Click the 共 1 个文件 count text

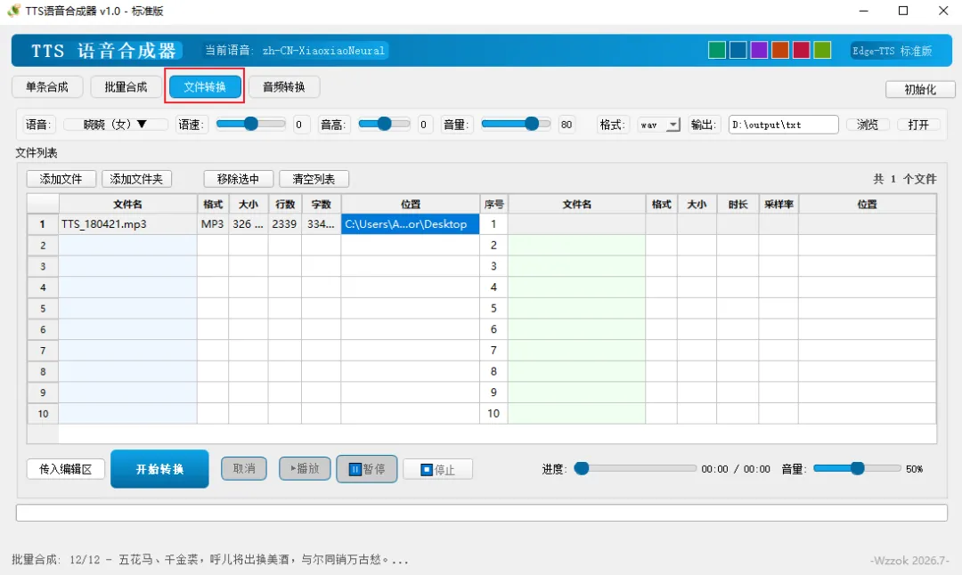[904, 179]
